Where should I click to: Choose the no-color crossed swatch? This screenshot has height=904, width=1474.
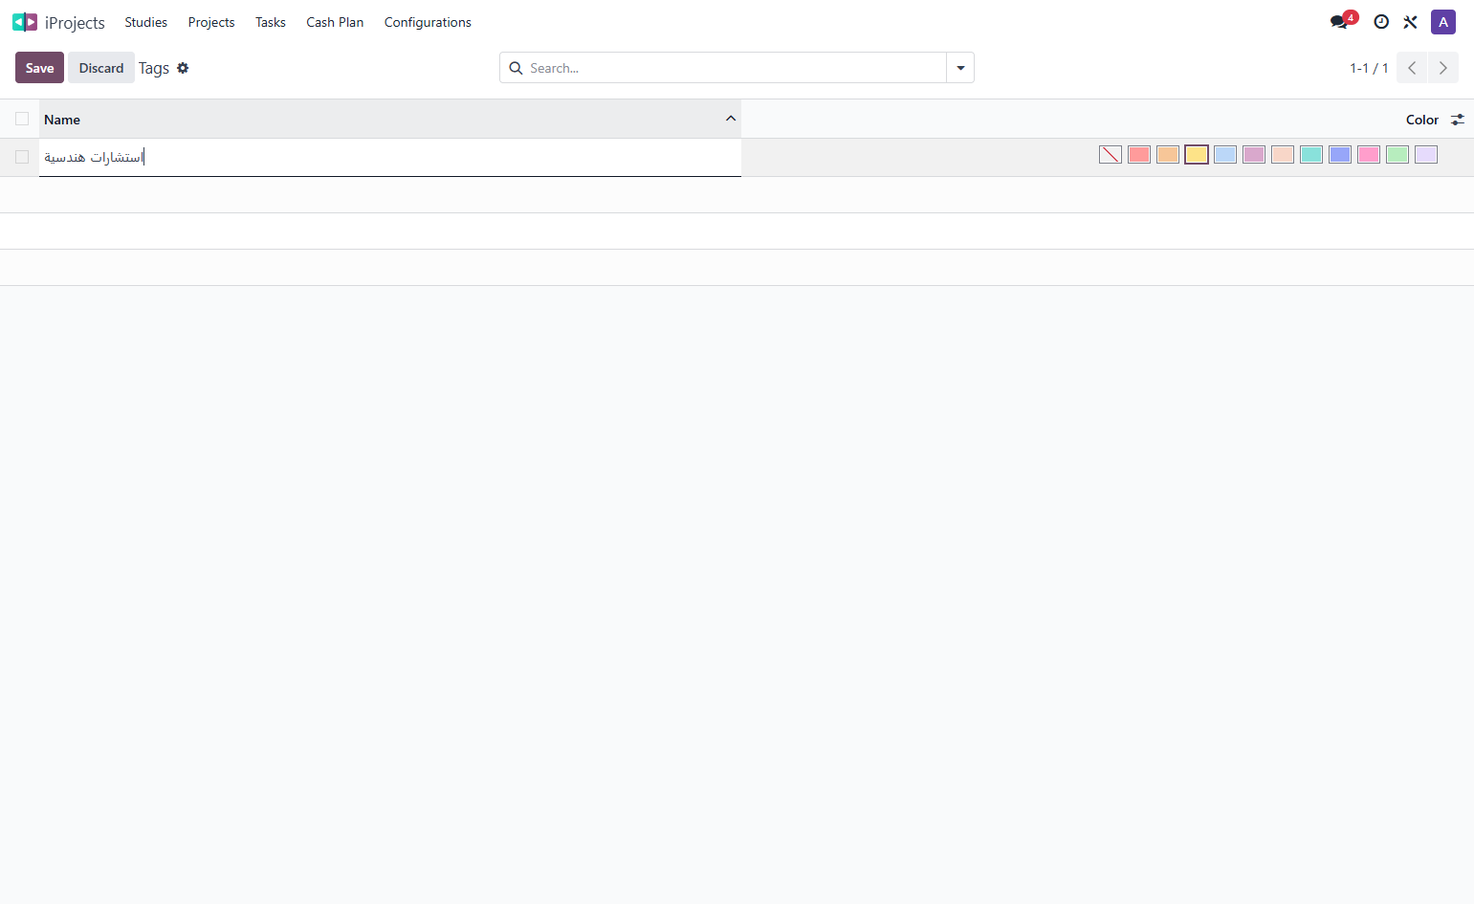coord(1111,154)
